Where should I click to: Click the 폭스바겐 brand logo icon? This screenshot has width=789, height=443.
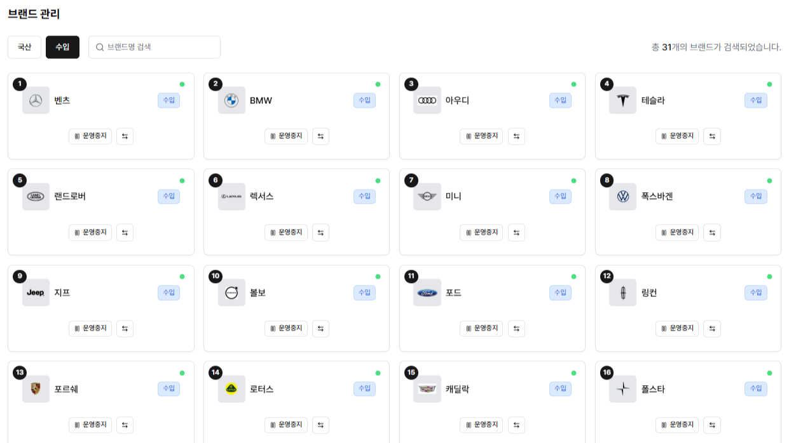click(622, 197)
